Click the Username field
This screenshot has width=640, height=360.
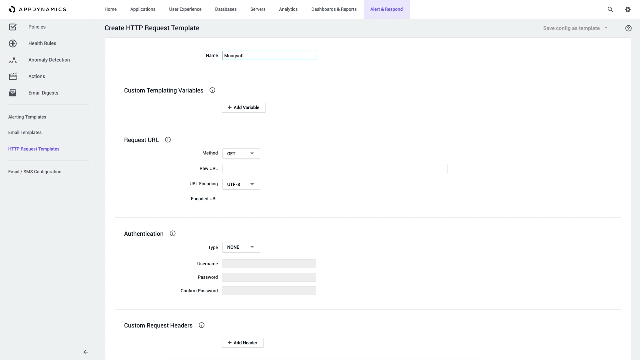269,264
